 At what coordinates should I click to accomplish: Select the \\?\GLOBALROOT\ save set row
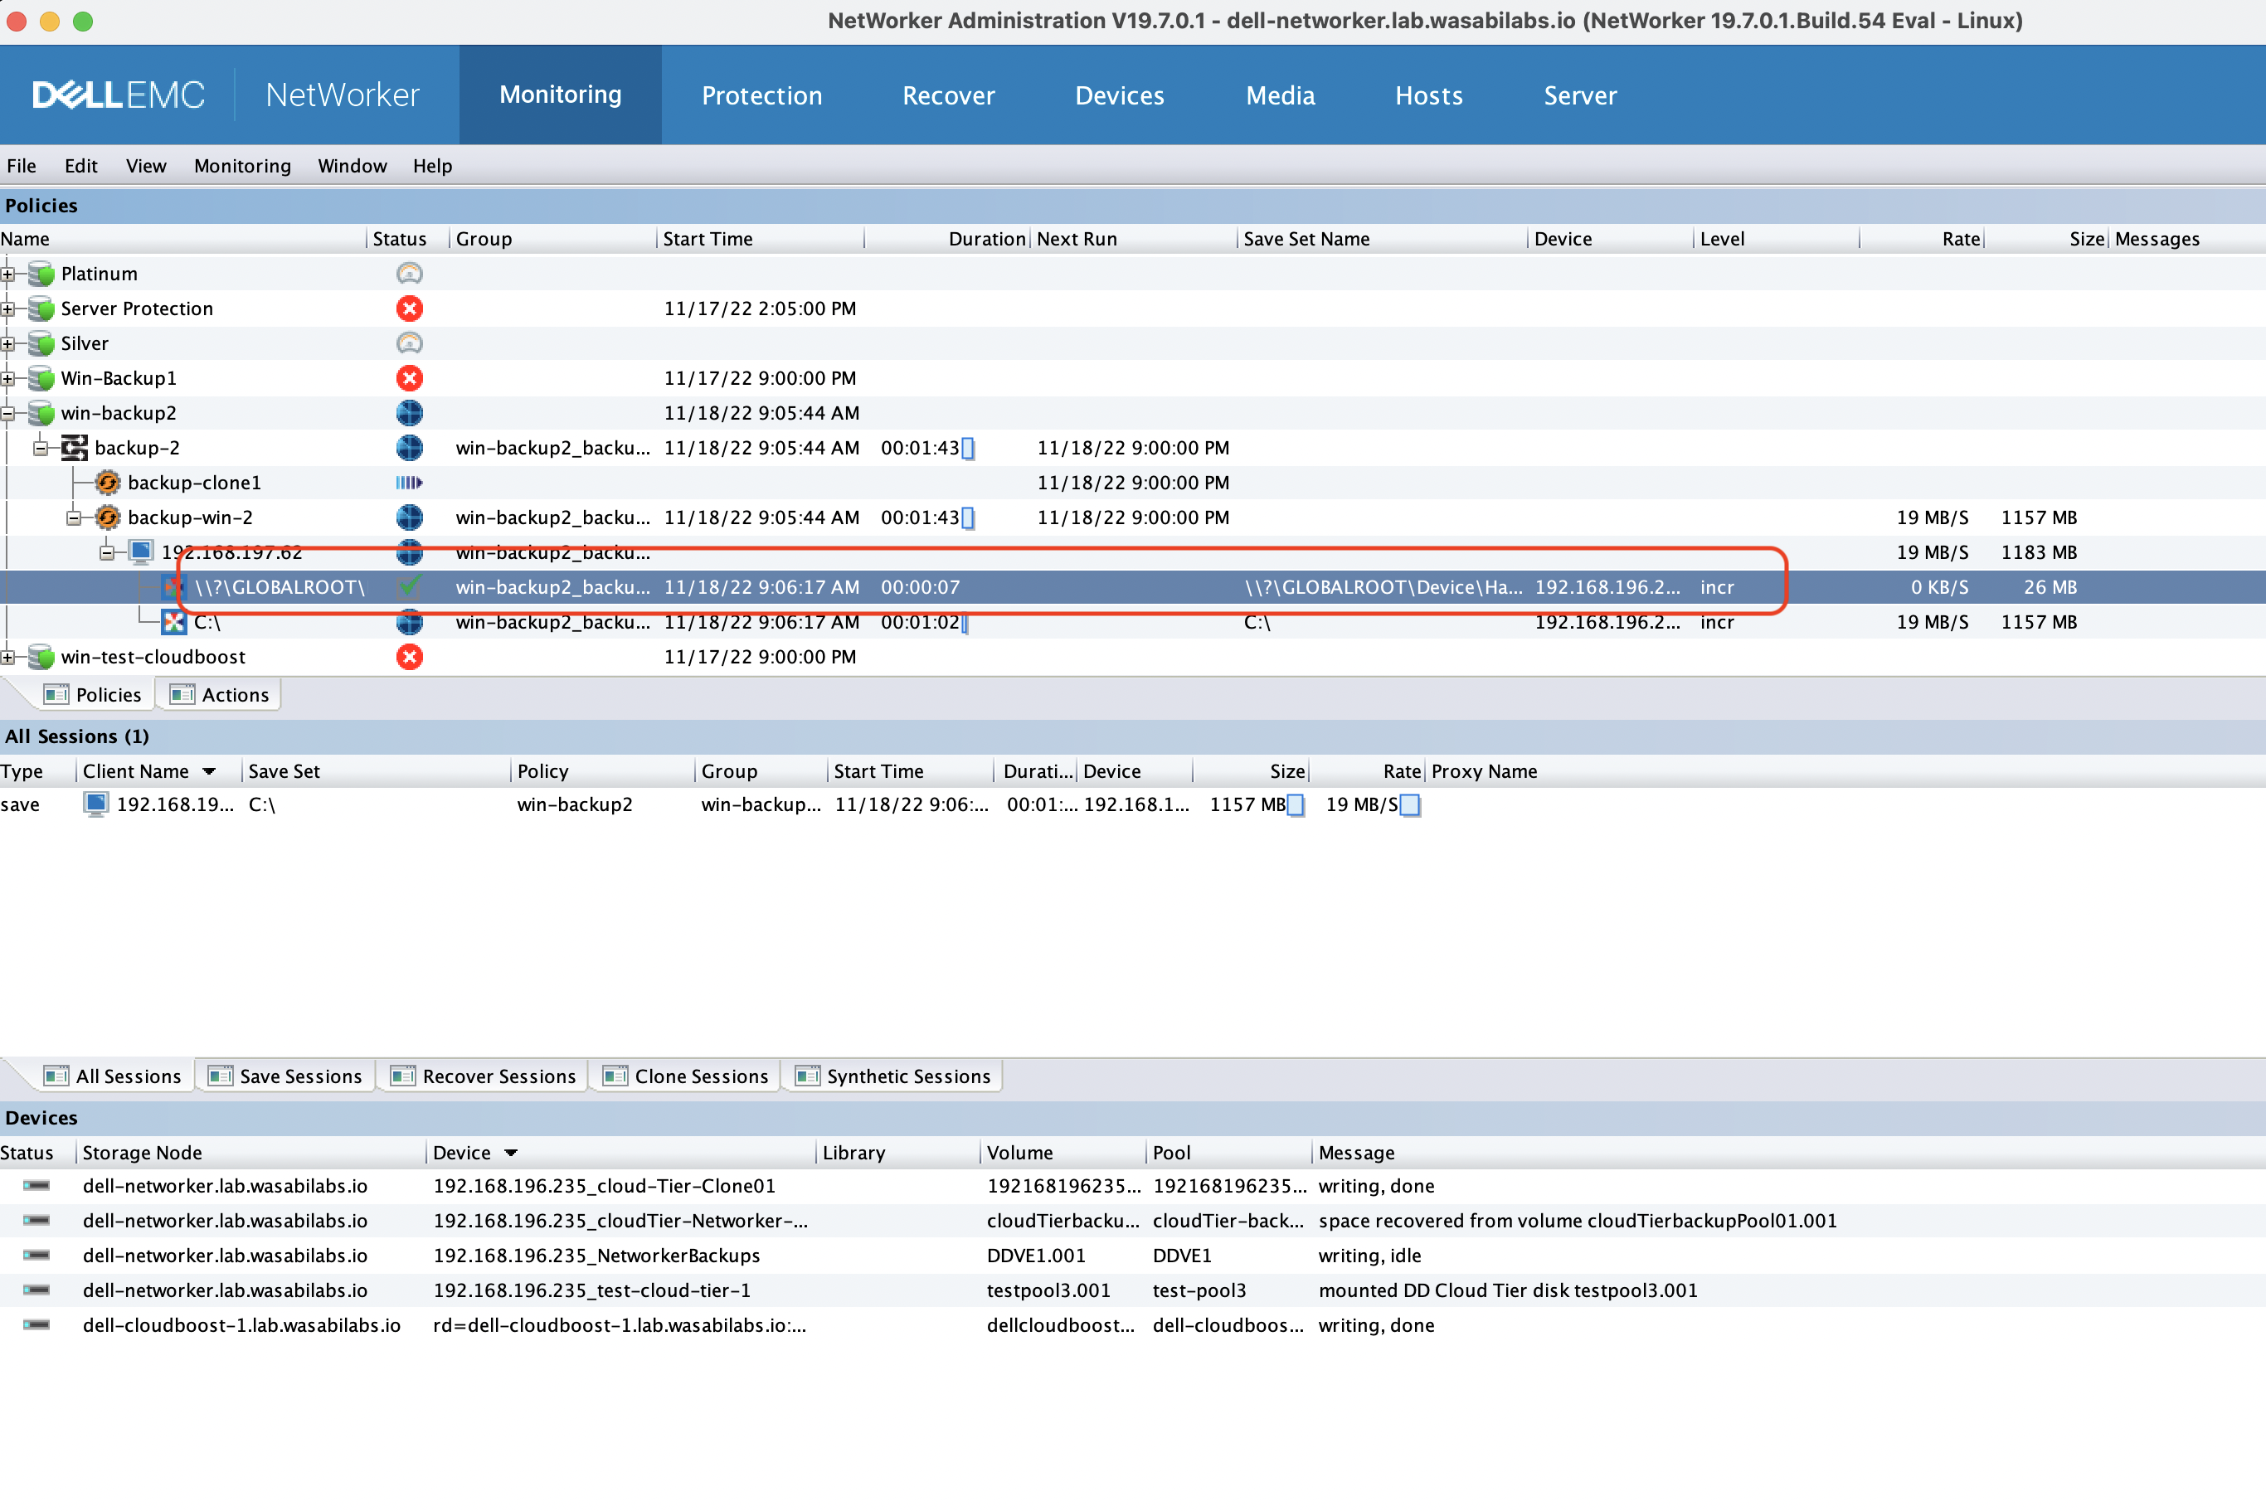1132,587
